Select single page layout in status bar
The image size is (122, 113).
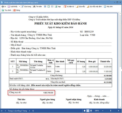(x=85, y=111)
